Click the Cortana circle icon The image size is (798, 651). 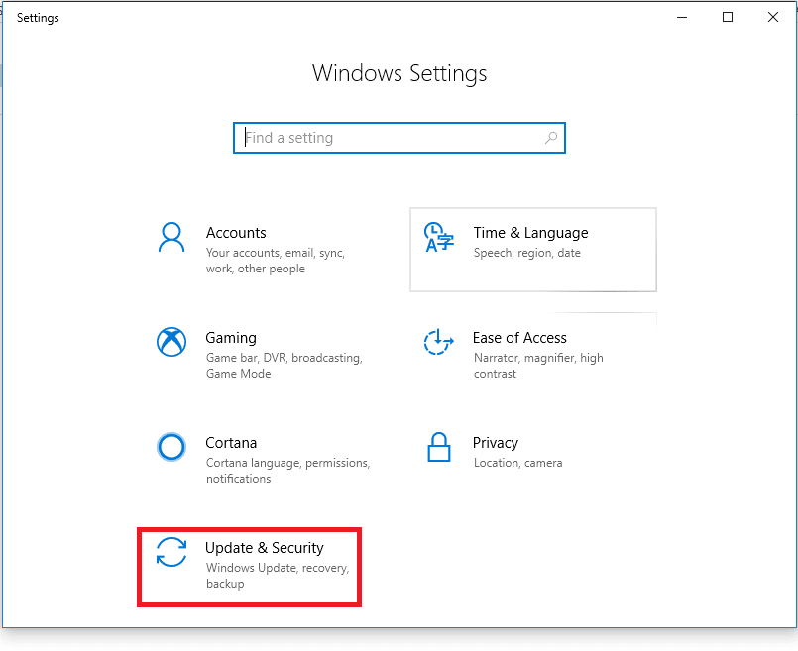171,447
